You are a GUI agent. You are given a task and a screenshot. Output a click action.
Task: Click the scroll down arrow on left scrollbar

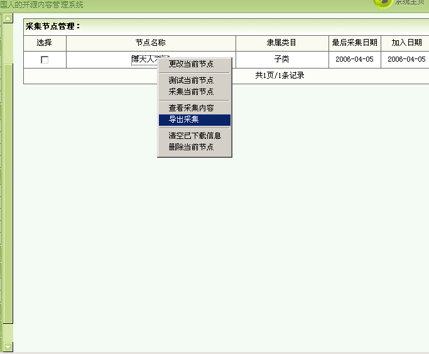8,346
